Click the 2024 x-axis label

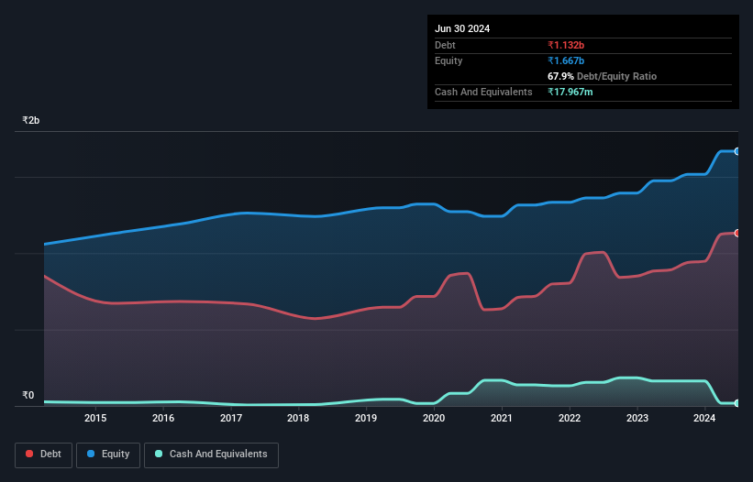704,418
